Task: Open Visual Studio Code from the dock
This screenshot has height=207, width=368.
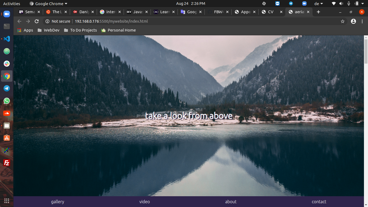Action: (x=6, y=39)
